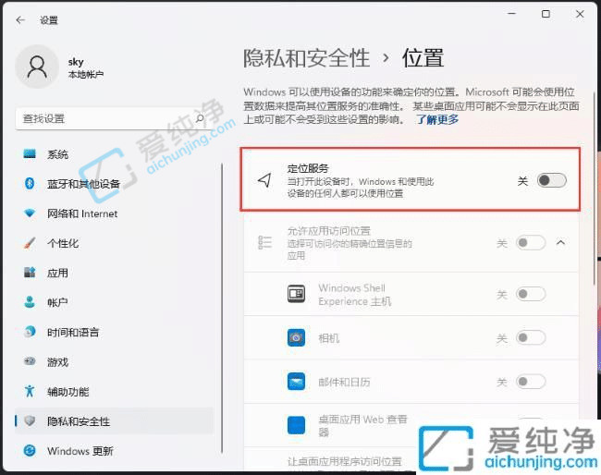The height and width of the screenshot is (475, 601).
Task: Click the 桌面应用 Web 查看器 icon
Action: [x=296, y=425]
